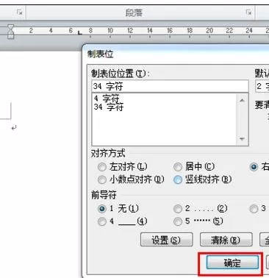
Task: Click the 清除 (E) button
Action: pos(226,240)
